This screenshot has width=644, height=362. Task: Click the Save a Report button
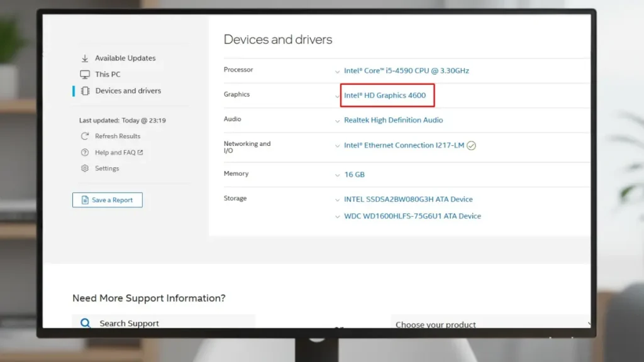point(108,199)
